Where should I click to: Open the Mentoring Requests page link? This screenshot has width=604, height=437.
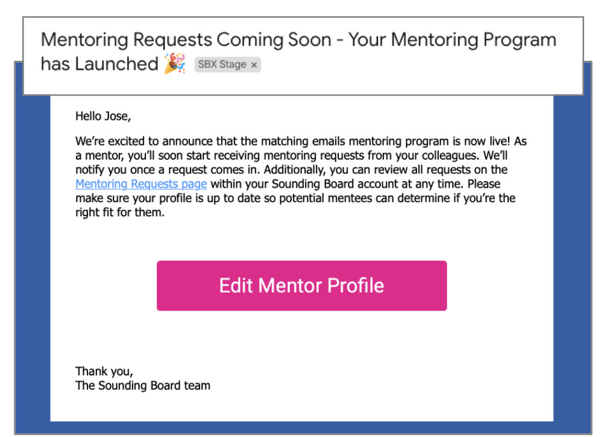141,184
